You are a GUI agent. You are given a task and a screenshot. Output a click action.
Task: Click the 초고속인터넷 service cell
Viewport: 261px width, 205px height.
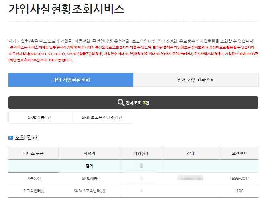click(x=33, y=191)
